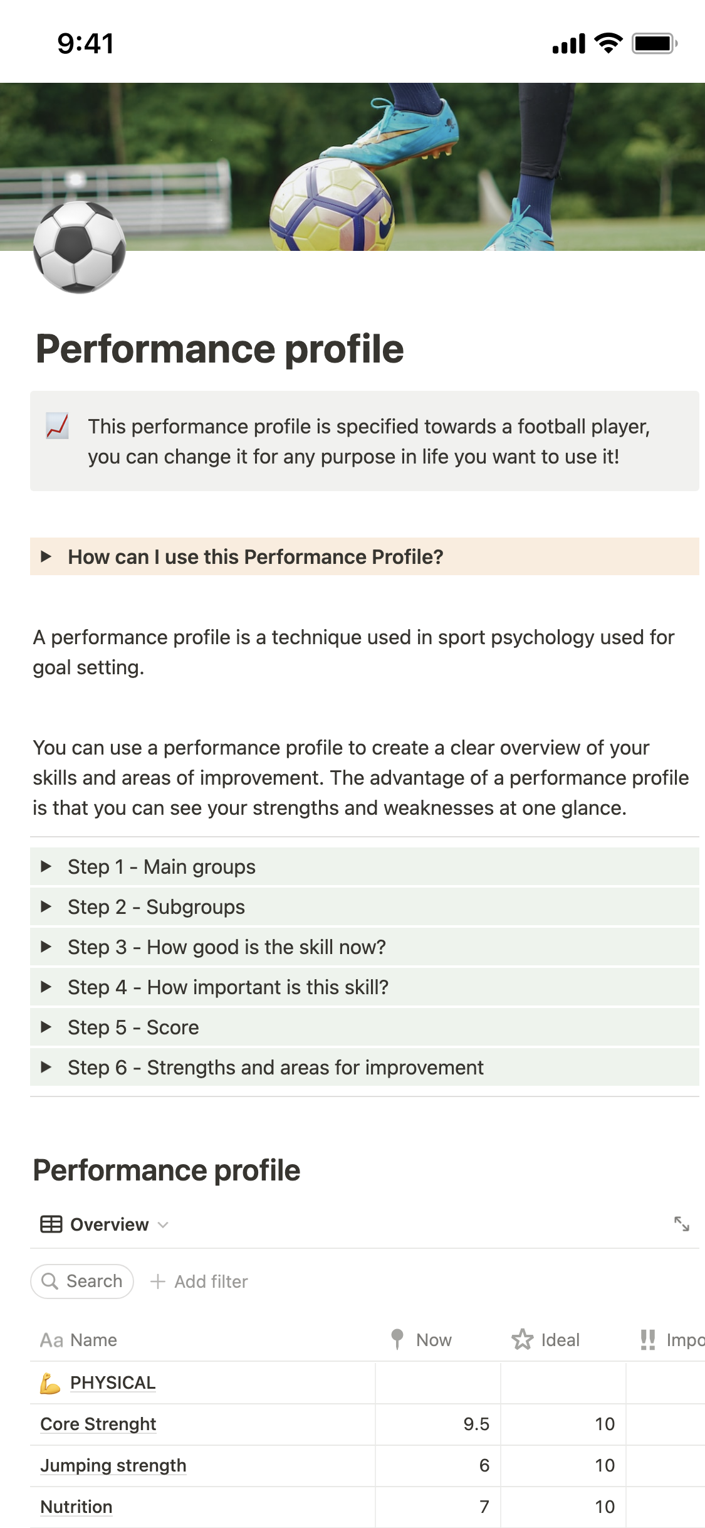Expand 'How can I use this Performance Profile?' toggle

pos(46,556)
